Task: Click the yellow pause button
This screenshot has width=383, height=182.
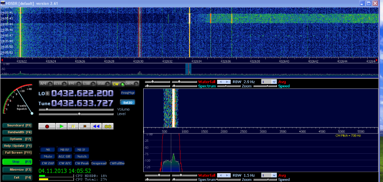Action: [73, 126]
